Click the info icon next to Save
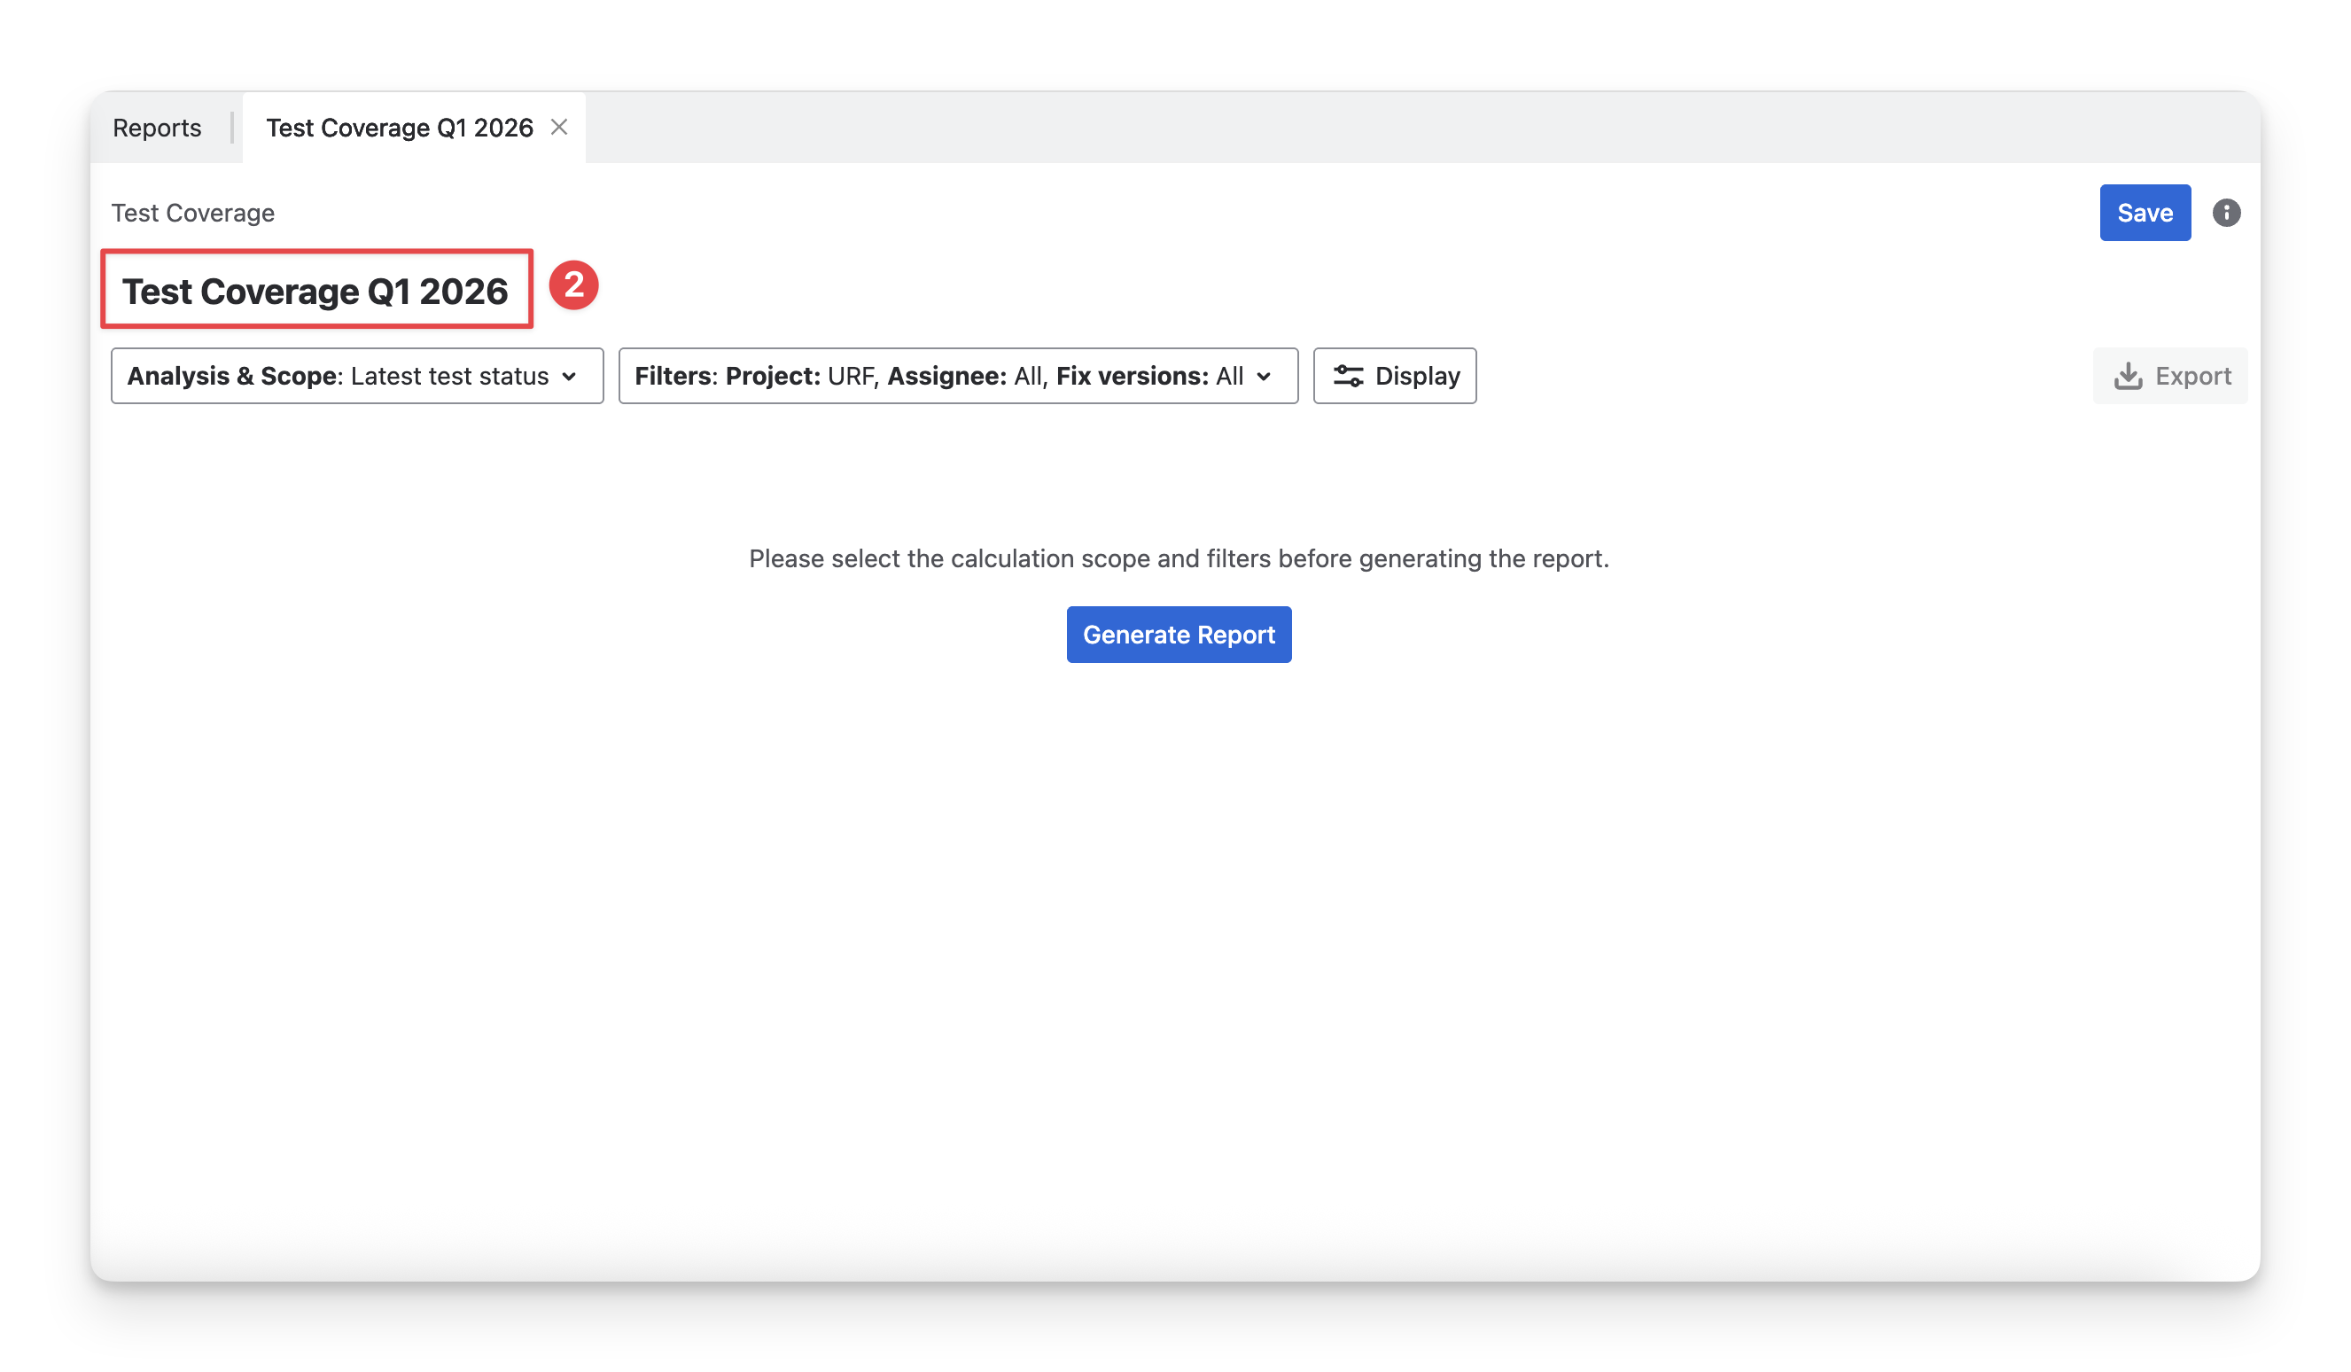The image size is (2351, 1372). (2226, 213)
